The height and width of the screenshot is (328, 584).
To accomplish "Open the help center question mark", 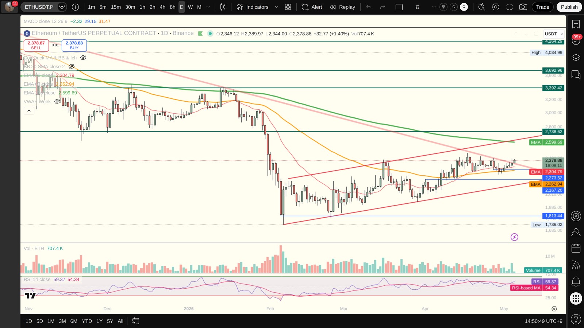I will coord(576,320).
